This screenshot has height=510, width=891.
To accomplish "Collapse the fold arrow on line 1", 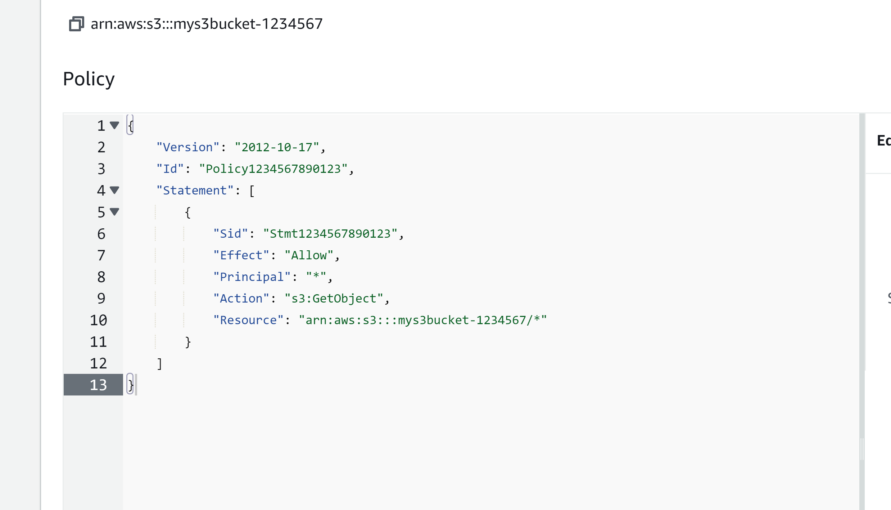I will [x=114, y=125].
